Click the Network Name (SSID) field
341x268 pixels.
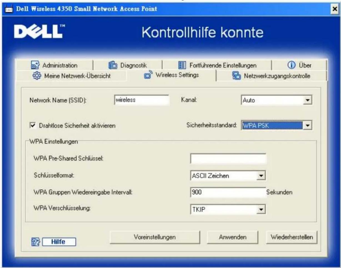pyautogui.click(x=142, y=100)
